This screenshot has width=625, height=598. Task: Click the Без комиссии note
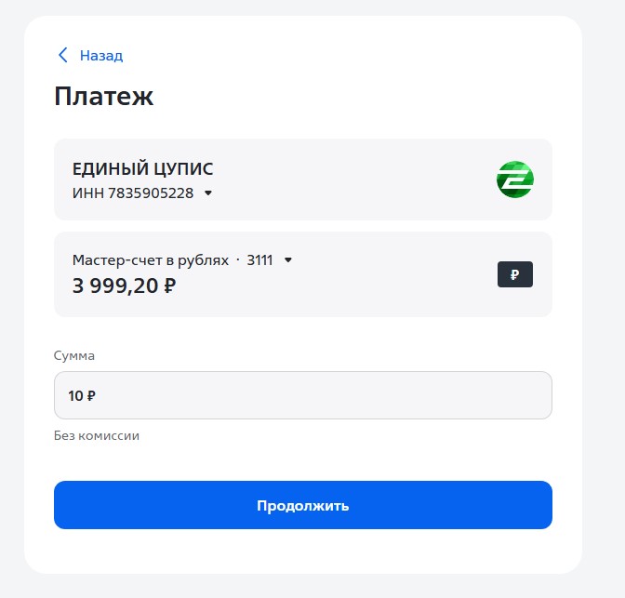(x=97, y=435)
